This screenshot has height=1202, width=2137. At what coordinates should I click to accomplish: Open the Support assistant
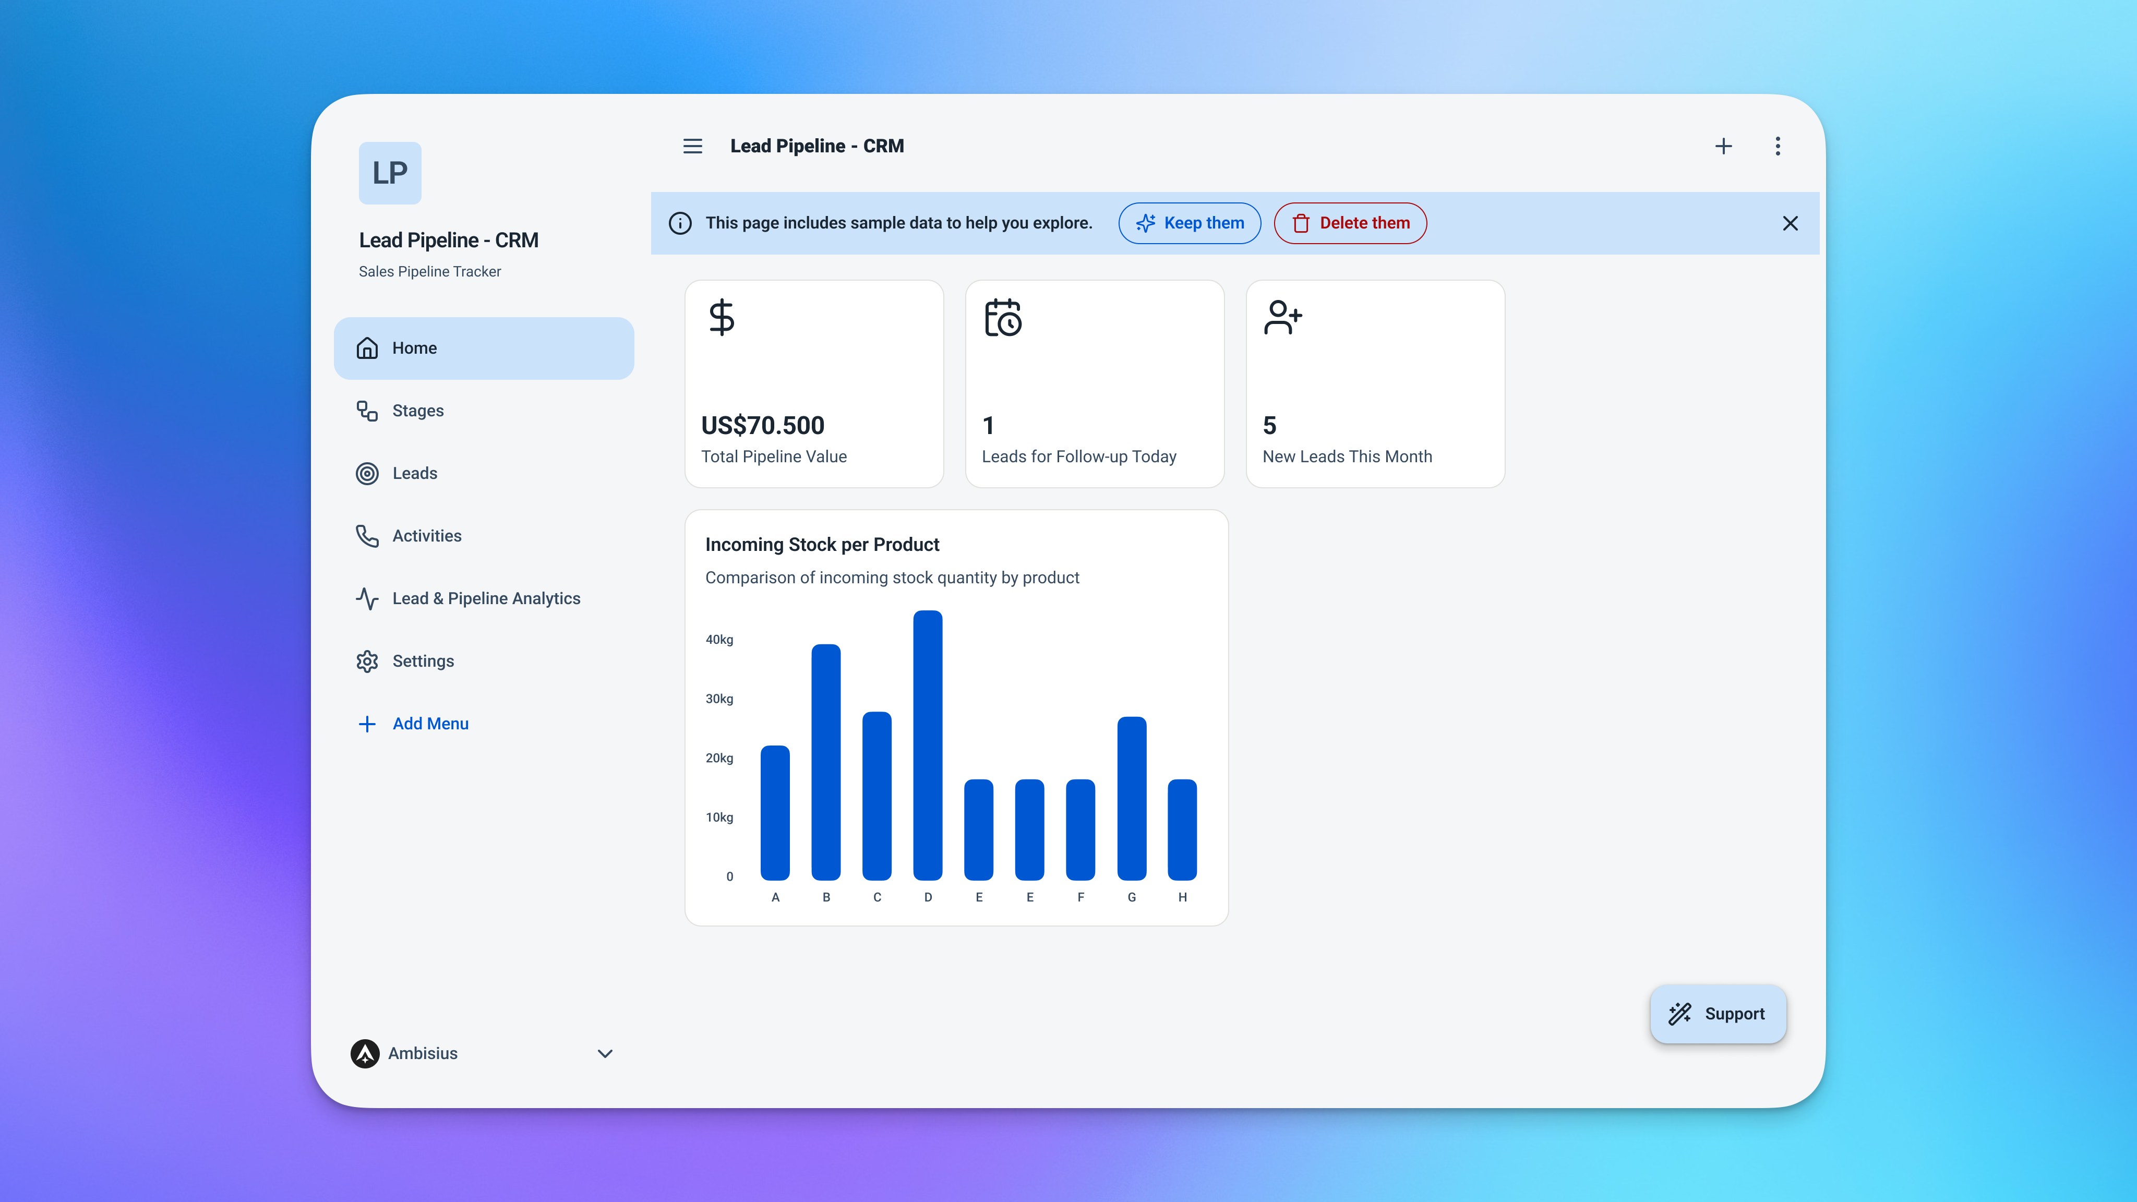point(1717,1014)
